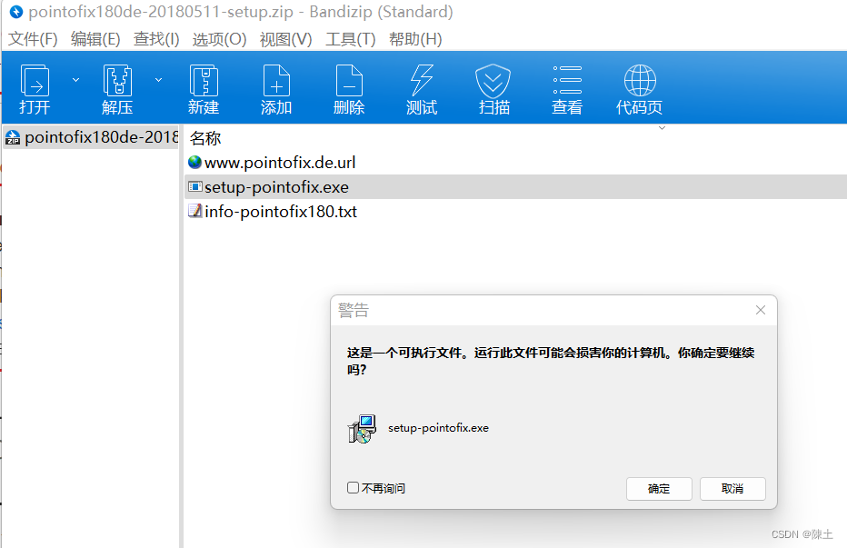Click the column header chevron arrow
Screen dimensions: 847x548
pyautogui.click(x=662, y=128)
